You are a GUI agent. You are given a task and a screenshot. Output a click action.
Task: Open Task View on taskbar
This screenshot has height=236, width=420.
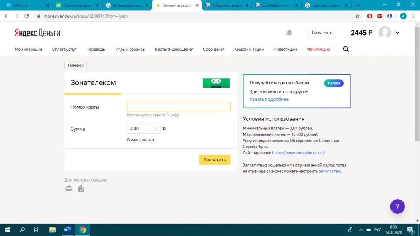[x=37, y=229]
